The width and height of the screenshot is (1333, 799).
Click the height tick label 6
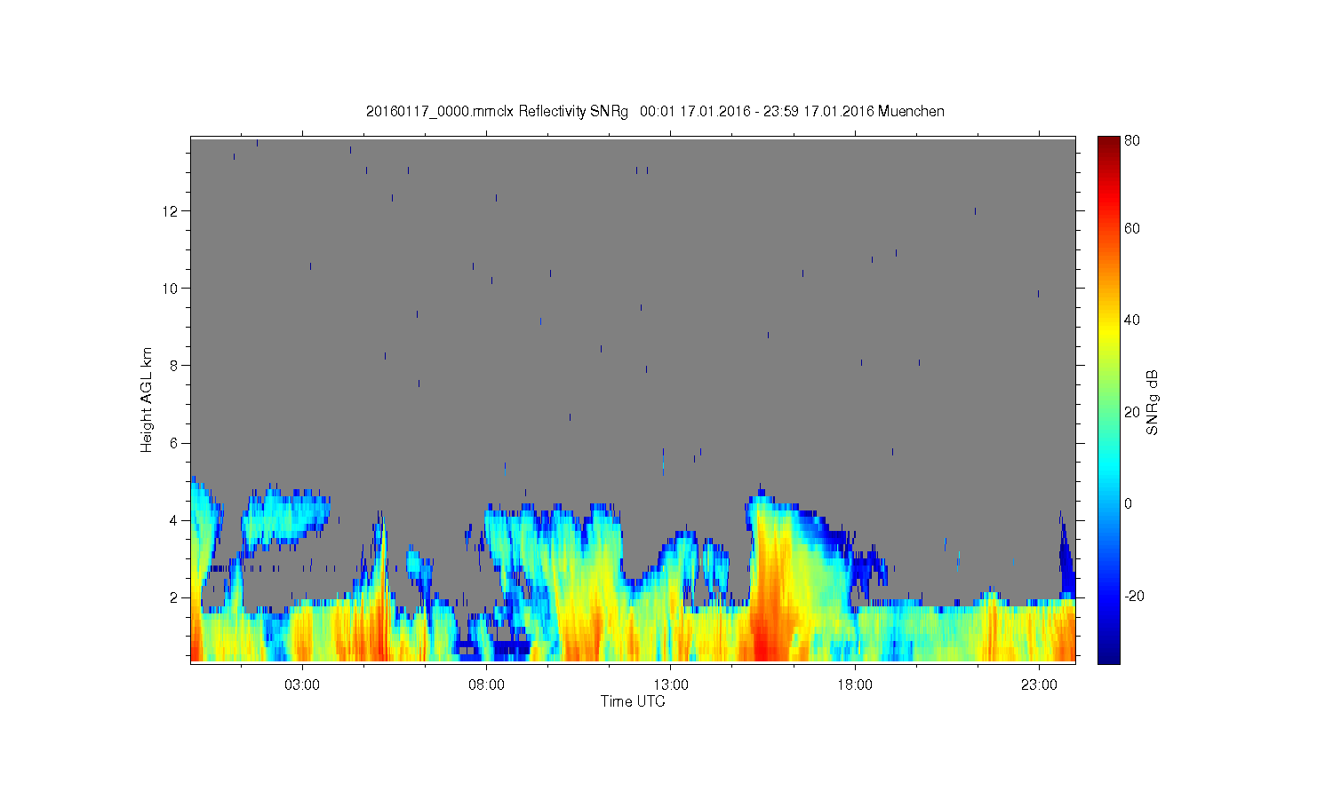(x=176, y=443)
